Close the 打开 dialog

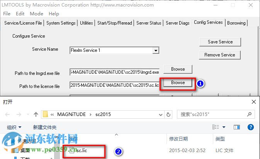[254, 102]
